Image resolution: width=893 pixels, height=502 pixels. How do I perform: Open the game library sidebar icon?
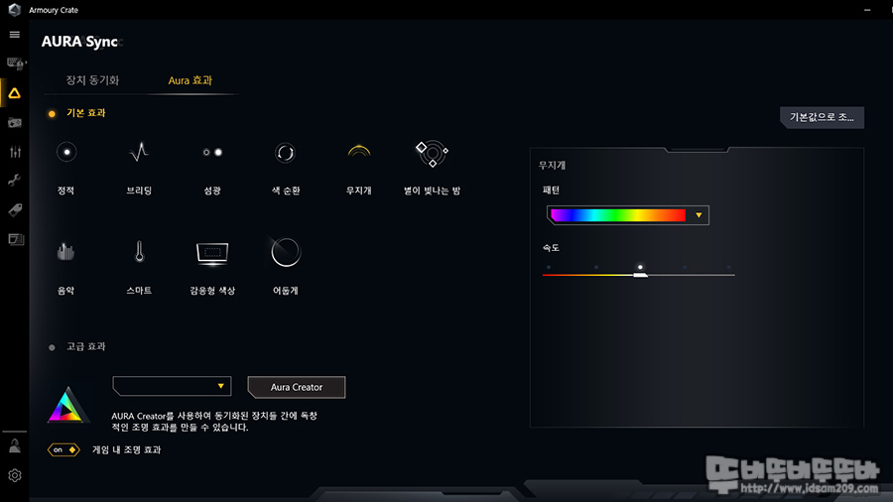[15, 122]
